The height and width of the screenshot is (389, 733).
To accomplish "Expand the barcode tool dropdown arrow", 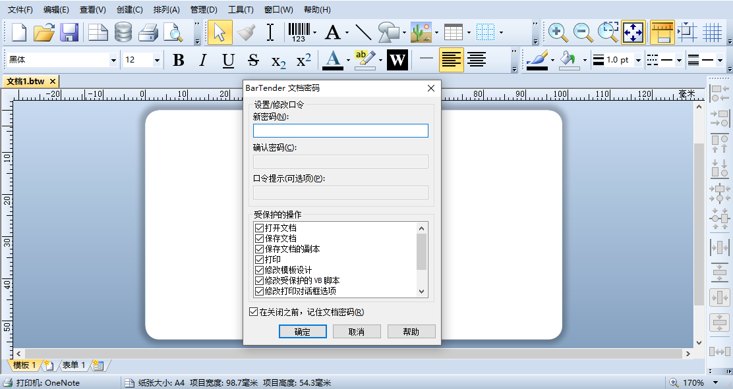I will [314, 33].
